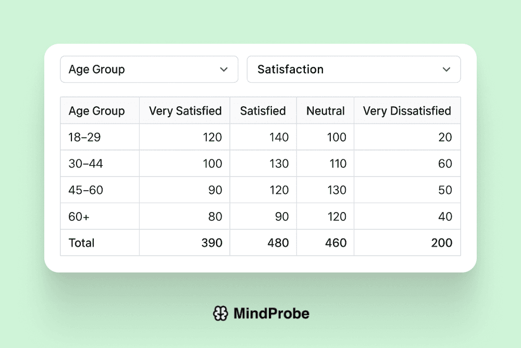
Task: Click the value 40 for 60+ Very Dissatisfied
Action: (444, 216)
